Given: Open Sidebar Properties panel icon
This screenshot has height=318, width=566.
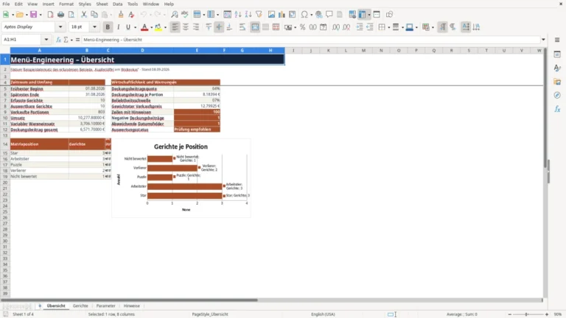Looking at the screenshot, I should coord(557,54).
